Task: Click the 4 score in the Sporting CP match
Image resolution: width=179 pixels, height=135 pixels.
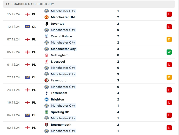Action: pyautogui.click(x=118, y=112)
